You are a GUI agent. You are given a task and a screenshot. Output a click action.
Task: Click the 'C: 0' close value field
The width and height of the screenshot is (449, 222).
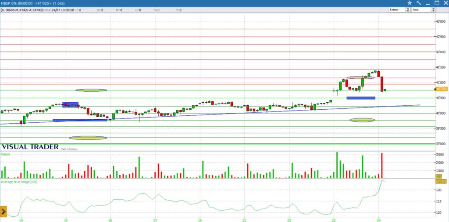[x=78, y=10]
